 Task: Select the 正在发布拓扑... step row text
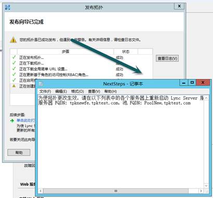click(31, 58)
